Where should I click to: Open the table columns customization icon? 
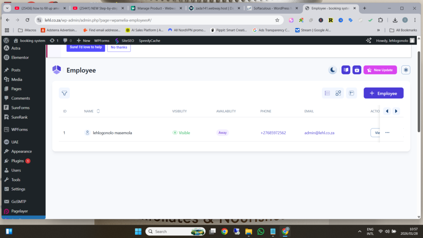(352, 93)
